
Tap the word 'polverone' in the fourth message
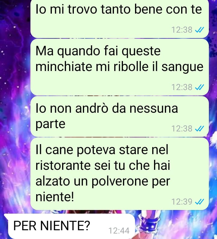point(120,181)
